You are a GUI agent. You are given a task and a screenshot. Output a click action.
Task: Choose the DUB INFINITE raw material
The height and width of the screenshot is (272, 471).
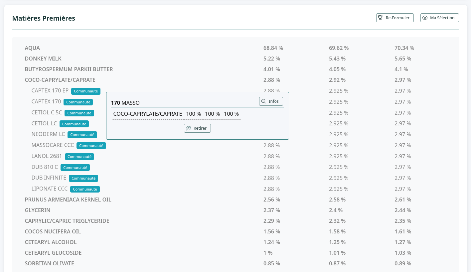tap(49, 178)
